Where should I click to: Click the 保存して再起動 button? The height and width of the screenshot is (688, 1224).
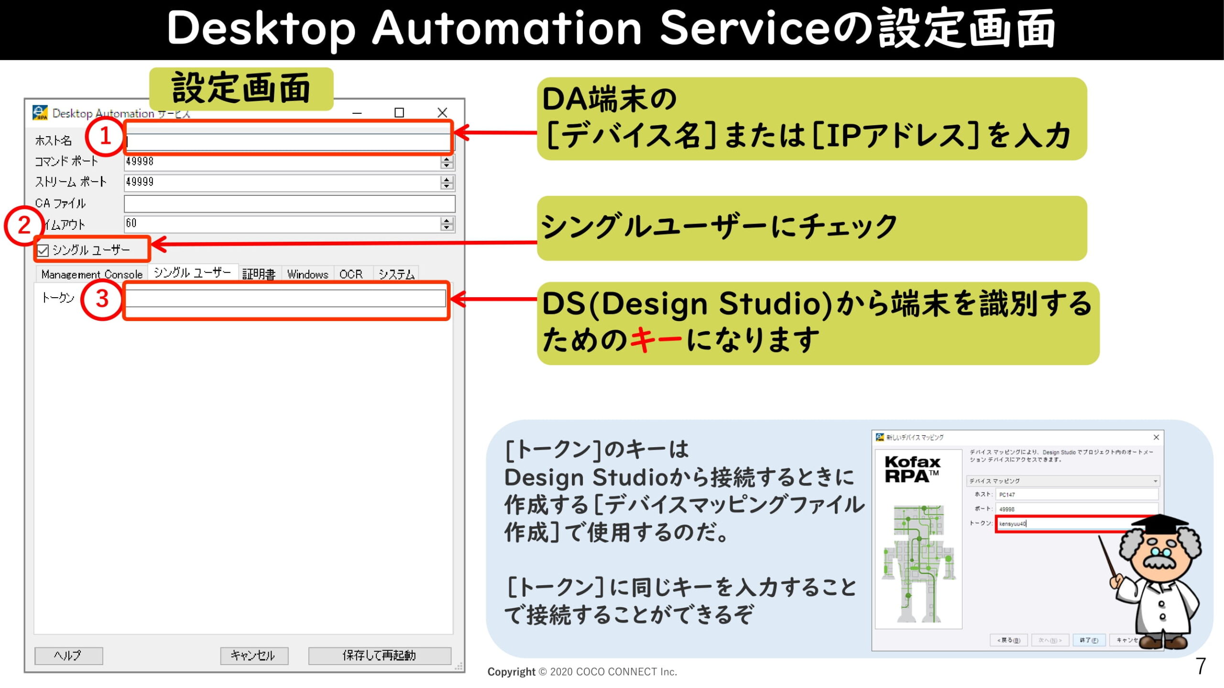[380, 656]
